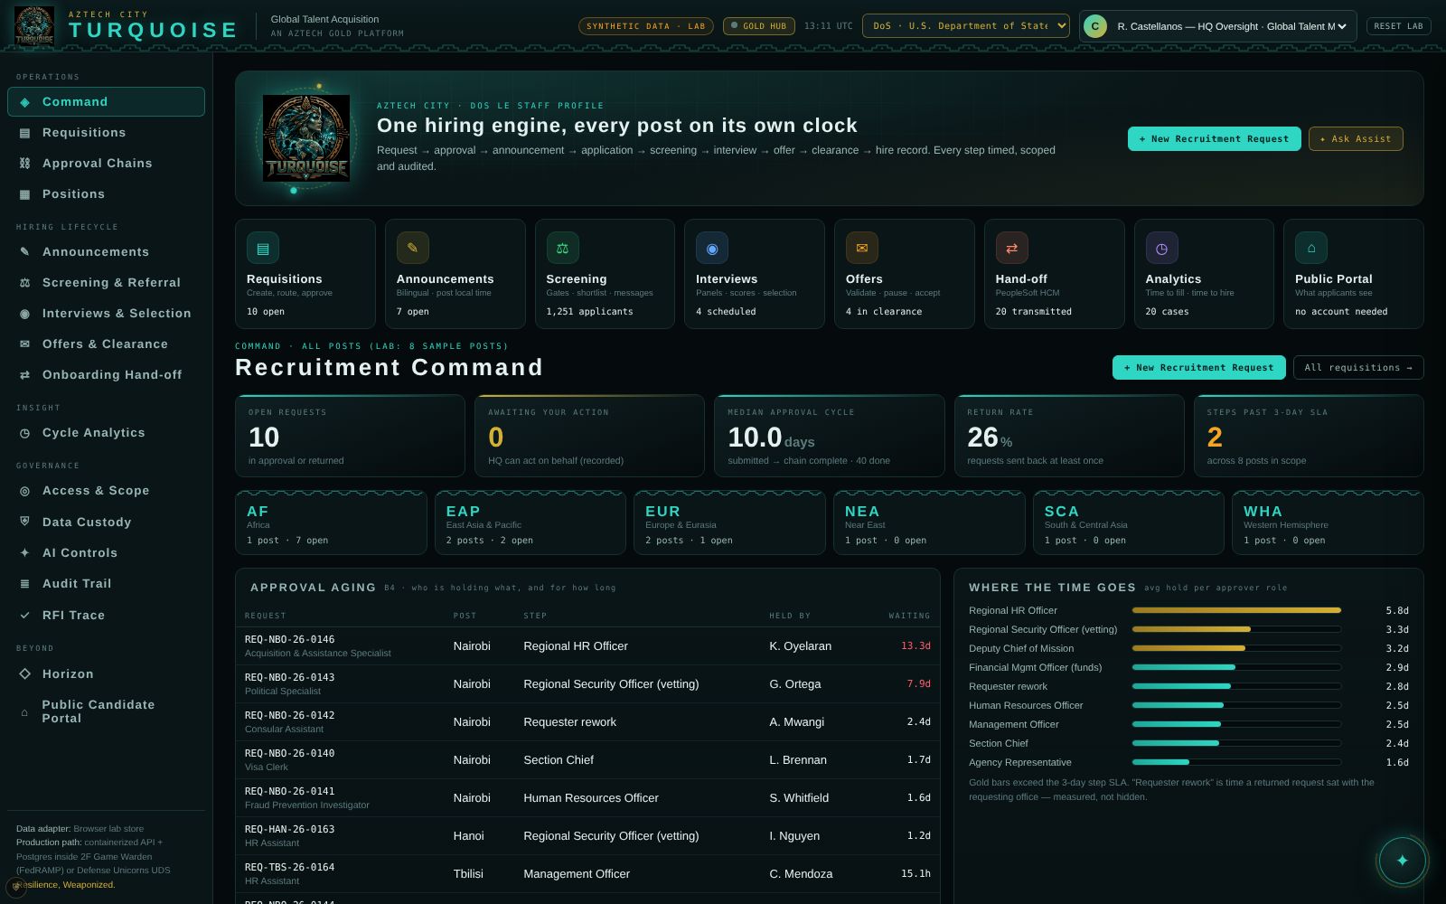1446x904 pixels.
Task: Open Audit Trail in sidebar
Action: click(106, 584)
